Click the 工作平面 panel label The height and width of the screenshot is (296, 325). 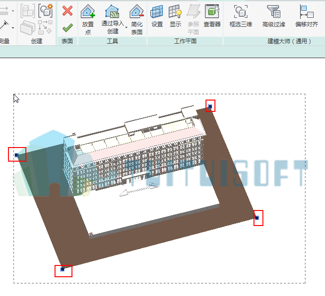pos(185,41)
